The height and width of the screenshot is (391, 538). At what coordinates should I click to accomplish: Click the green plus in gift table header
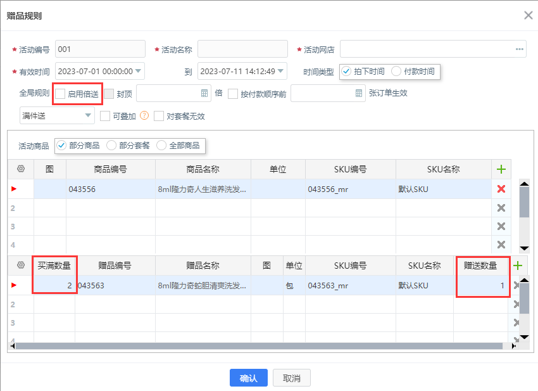[x=517, y=266]
